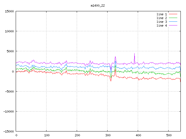
Task: Click the blue line 3 legend sample
Action: click(173, 22)
